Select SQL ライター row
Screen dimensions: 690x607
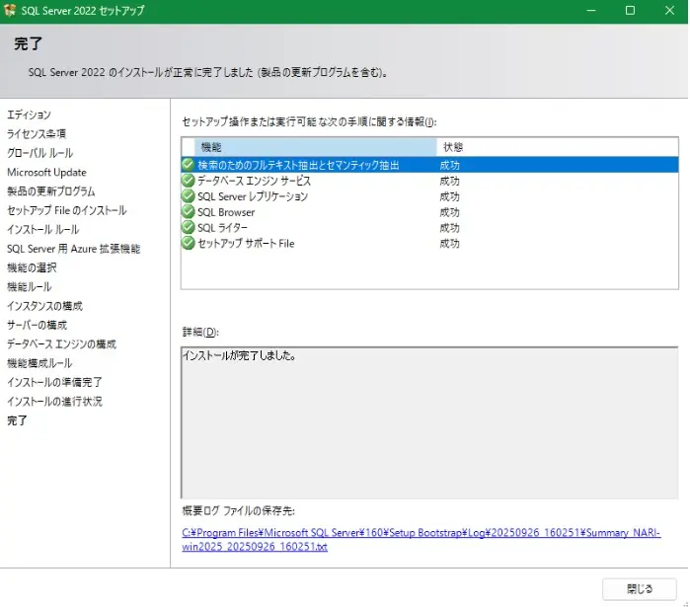click(x=429, y=227)
